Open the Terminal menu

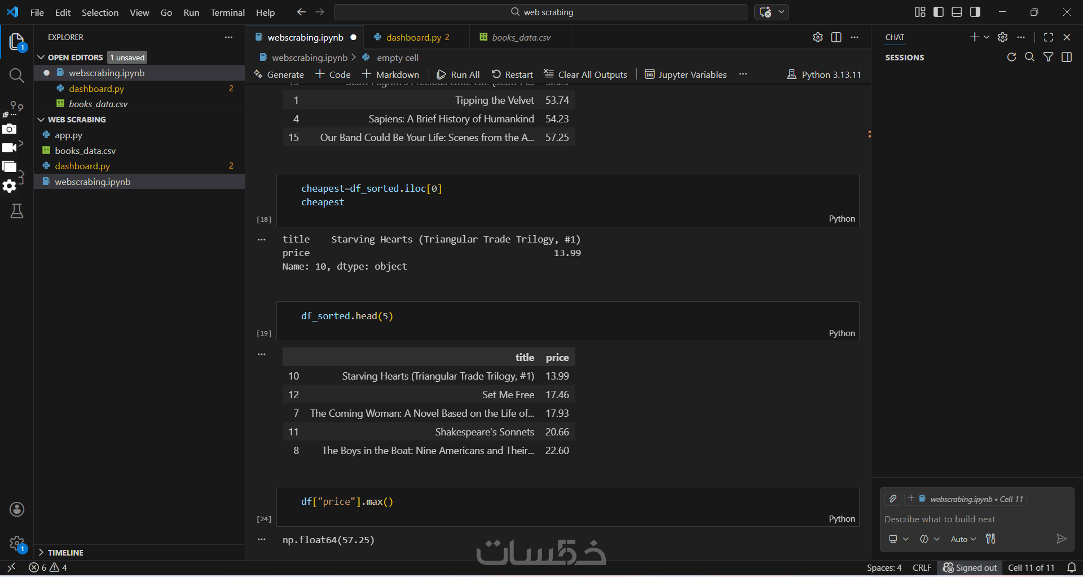point(227,12)
